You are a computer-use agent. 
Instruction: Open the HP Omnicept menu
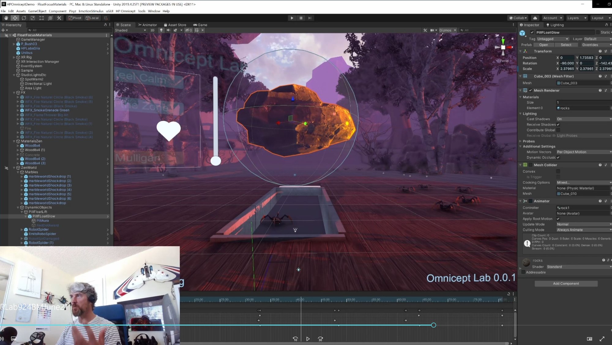[x=125, y=11]
